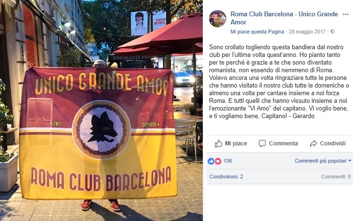Click the globe public visibility icon
The height and width of the screenshot is (221, 353).
pos(333,32)
